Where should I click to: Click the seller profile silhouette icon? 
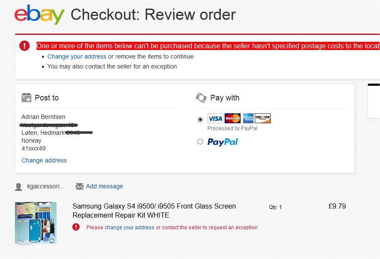pos(19,187)
